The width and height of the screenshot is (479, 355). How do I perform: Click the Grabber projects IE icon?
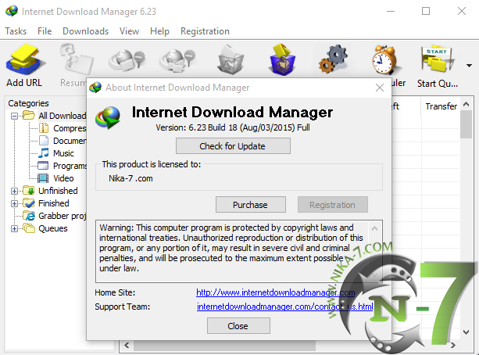(x=29, y=216)
